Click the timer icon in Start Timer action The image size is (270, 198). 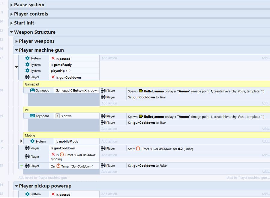pyautogui.click(x=138, y=148)
